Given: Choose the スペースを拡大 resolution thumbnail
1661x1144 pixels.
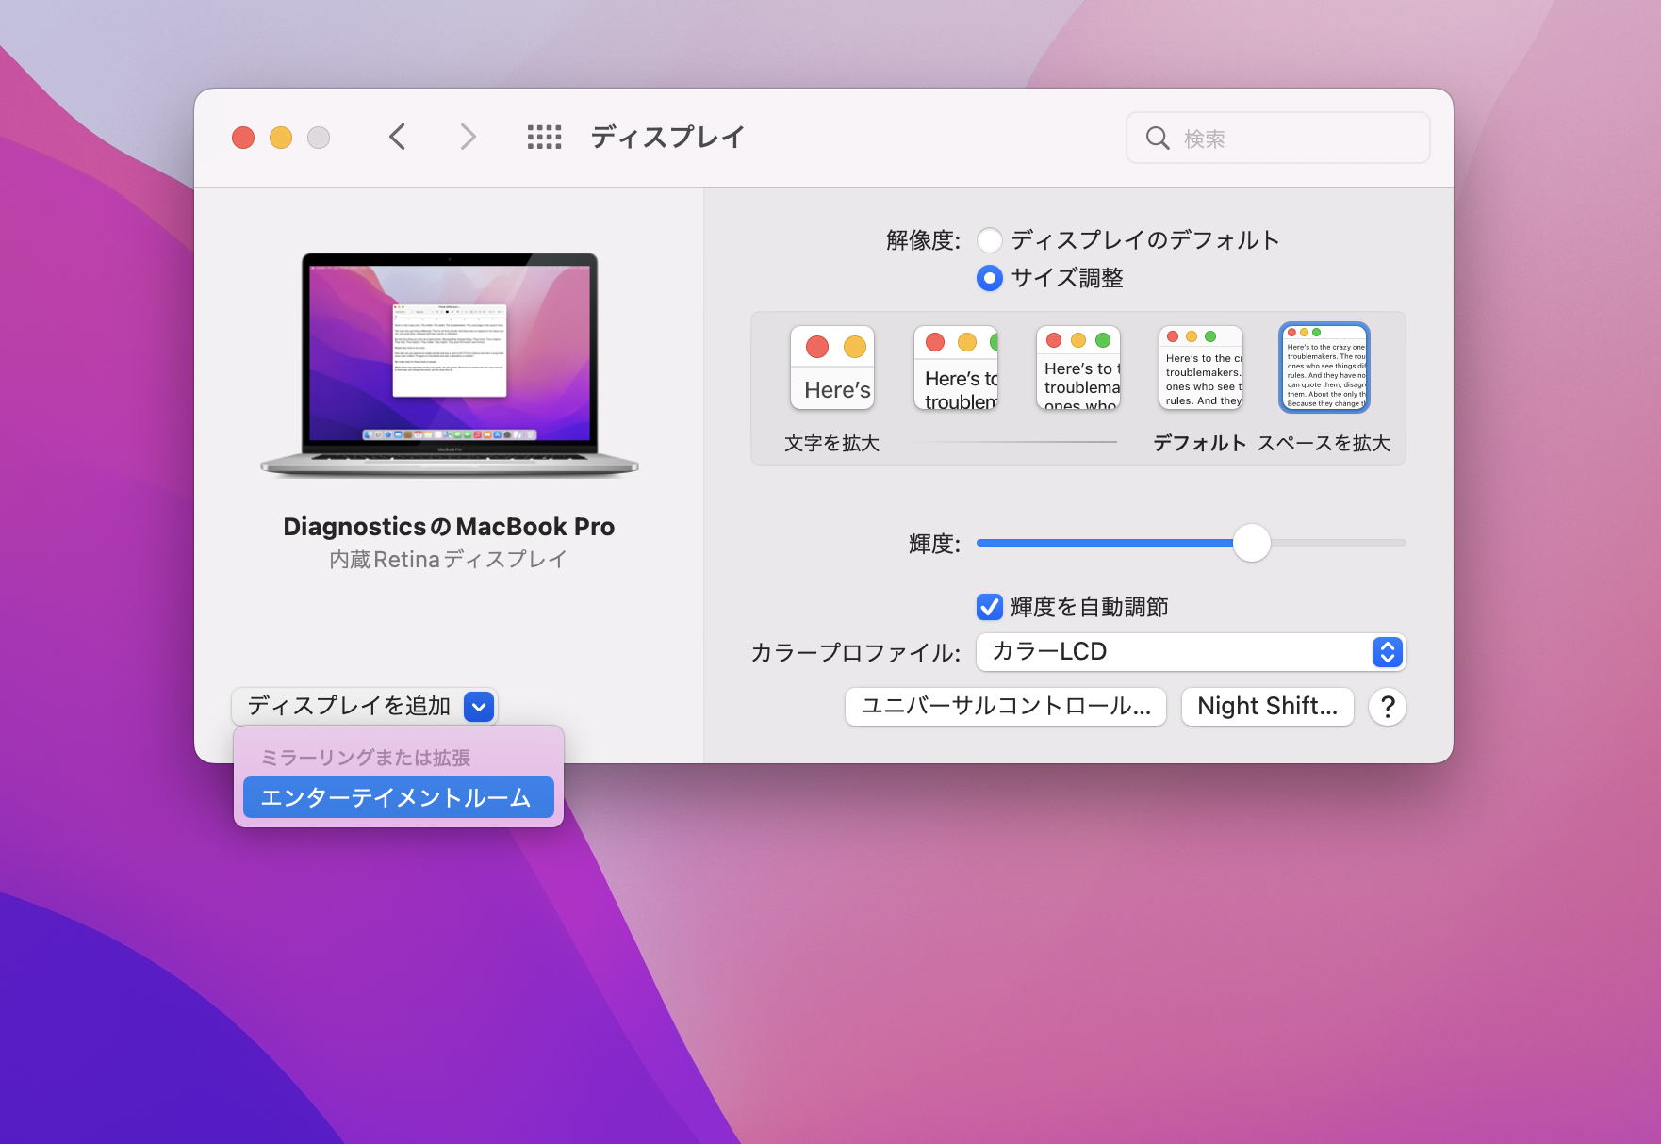Looking at the screenshot, I should click(x=1324, y=368).
